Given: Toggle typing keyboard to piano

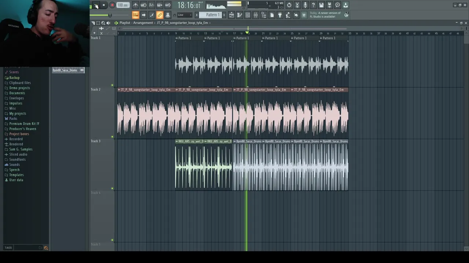Looking at the screenshot, I should pyautogui.click(x=136, y=15).
